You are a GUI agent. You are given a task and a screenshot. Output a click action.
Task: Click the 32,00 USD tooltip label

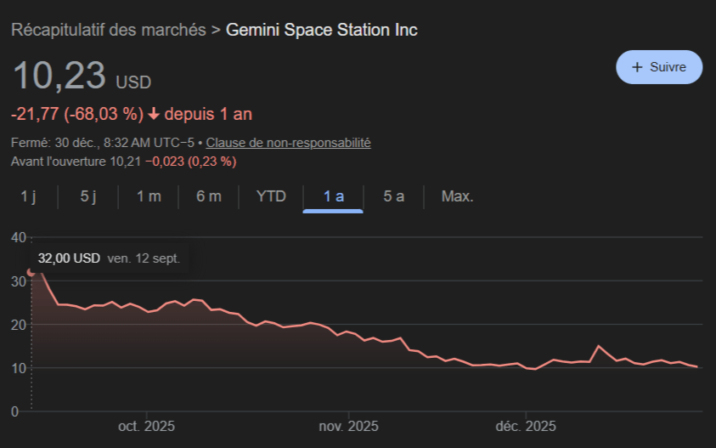click(x=69, y=258)
